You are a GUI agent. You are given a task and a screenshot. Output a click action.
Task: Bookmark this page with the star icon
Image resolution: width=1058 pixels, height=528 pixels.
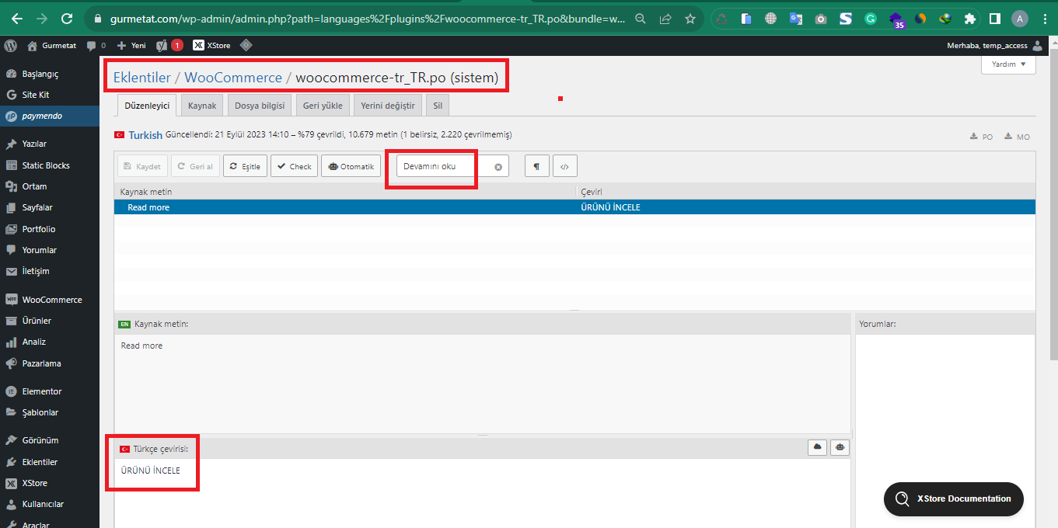point(690,19)
